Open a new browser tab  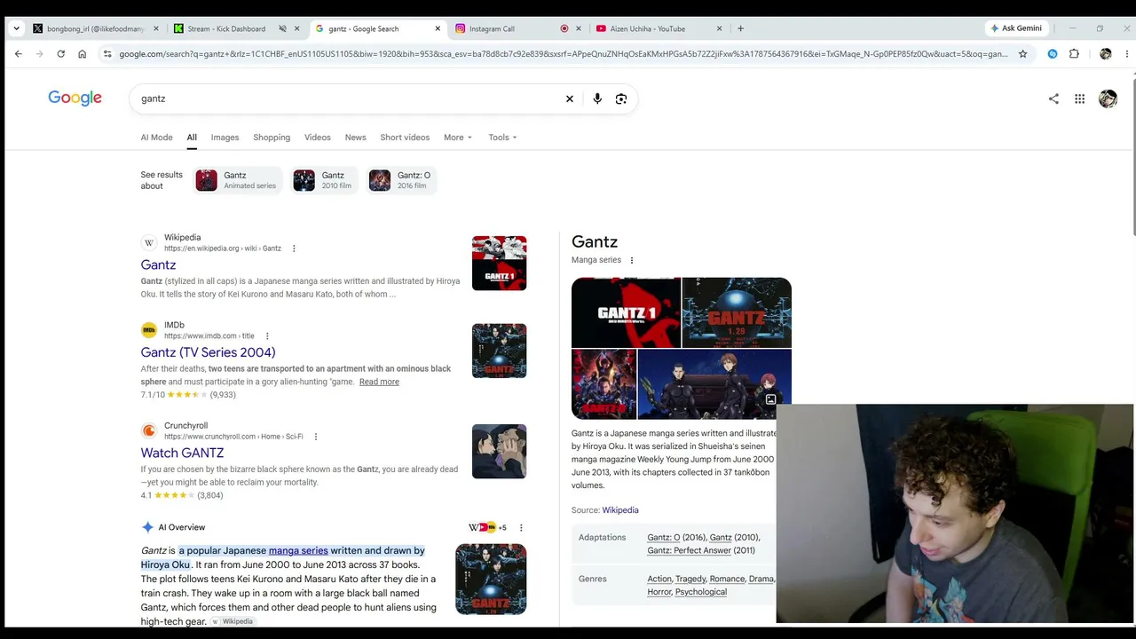tap(740, 28)
